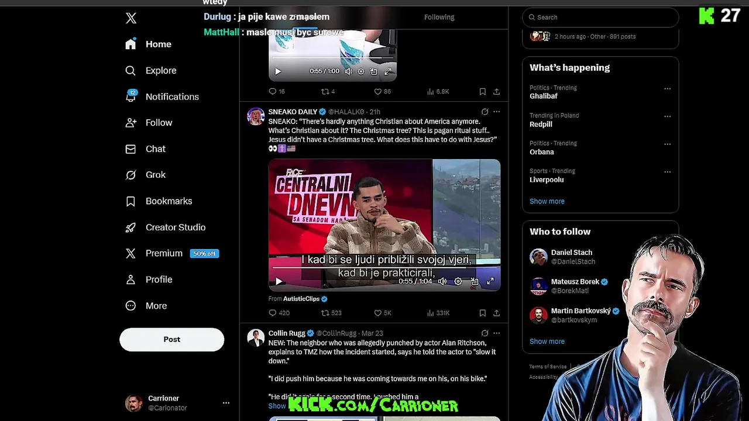Open settings gear on top video
The image size is (749, 421).
tap(361, 71)
